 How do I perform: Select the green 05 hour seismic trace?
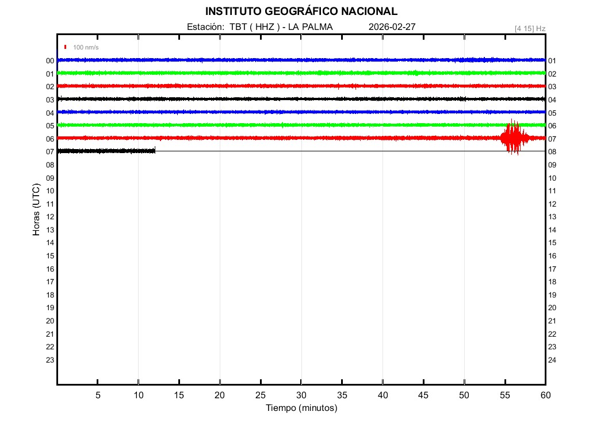pyautogui.click(x=288, y=125)
